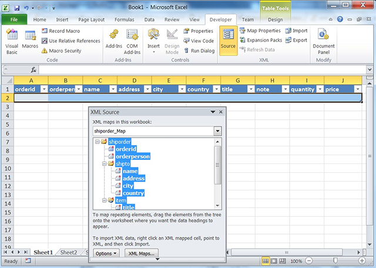Switch to Page Layout view in status bar
This screenshot has width=376, height=268.
pyautogui.click(x=274, y=261)
